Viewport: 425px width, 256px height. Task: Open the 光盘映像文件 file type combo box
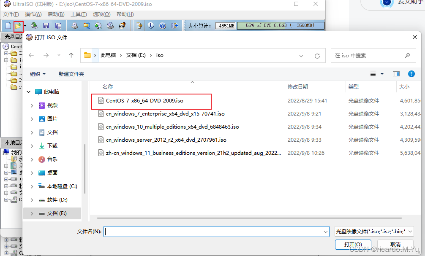pyautogui.click(x=374, y=232)
